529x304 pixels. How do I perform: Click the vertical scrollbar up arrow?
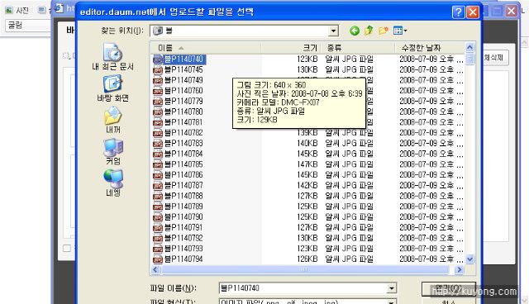(470, 48)
